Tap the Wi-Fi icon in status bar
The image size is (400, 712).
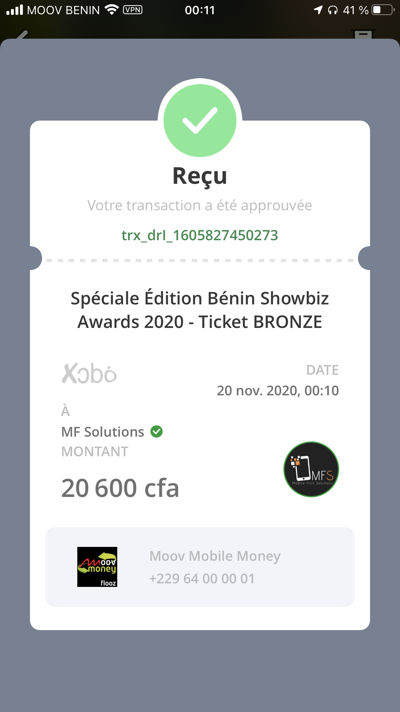pyautogui.click(x=112, y=10)
